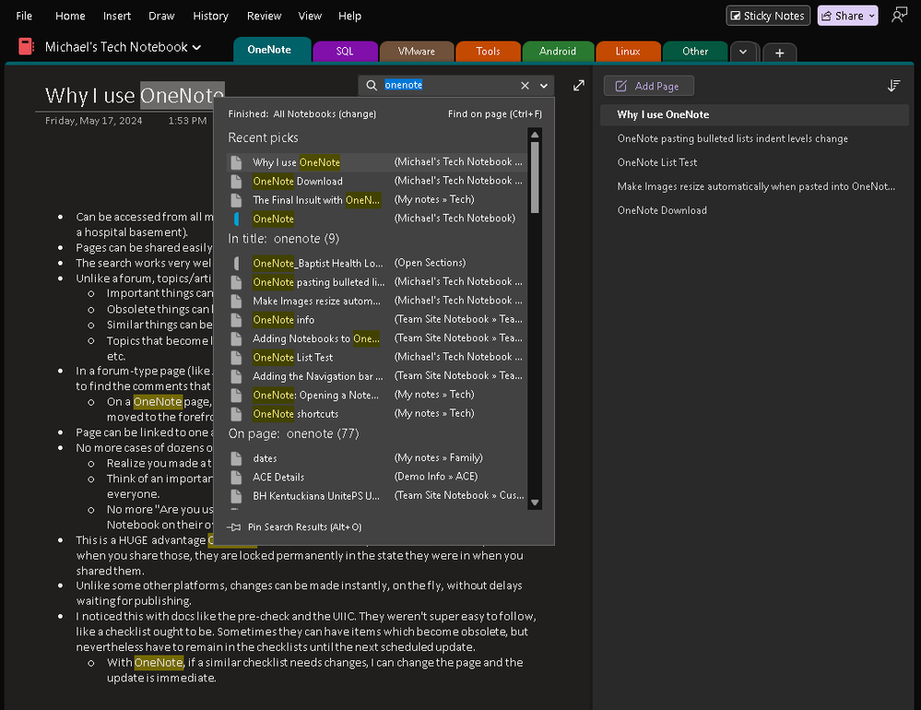The width and height of the screenshot is (921, 710).
Task: Click the Sticky Notes button
Action: [768, 16]
